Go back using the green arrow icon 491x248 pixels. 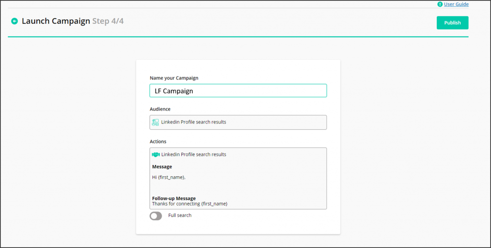pyautogui.click(x=14, y=21)
